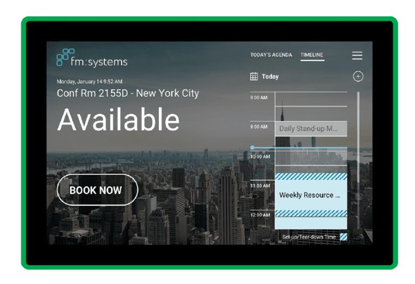The width and height of the screenshot is (415, 284).
Task: Click the Set-up/Tear-down Time legend label
Action: click(309, 237)
